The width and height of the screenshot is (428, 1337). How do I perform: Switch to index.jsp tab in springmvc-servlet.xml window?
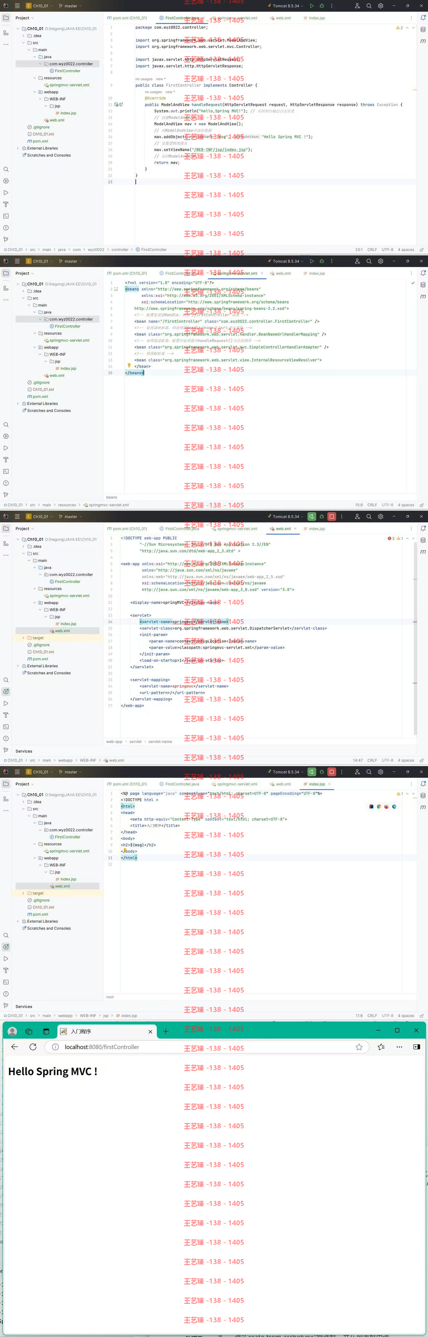pyautogui.click(x=314, y=273)
